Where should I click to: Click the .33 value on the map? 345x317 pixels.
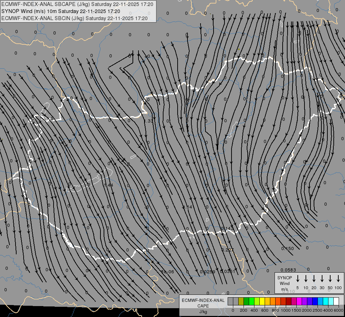point(149,121)
